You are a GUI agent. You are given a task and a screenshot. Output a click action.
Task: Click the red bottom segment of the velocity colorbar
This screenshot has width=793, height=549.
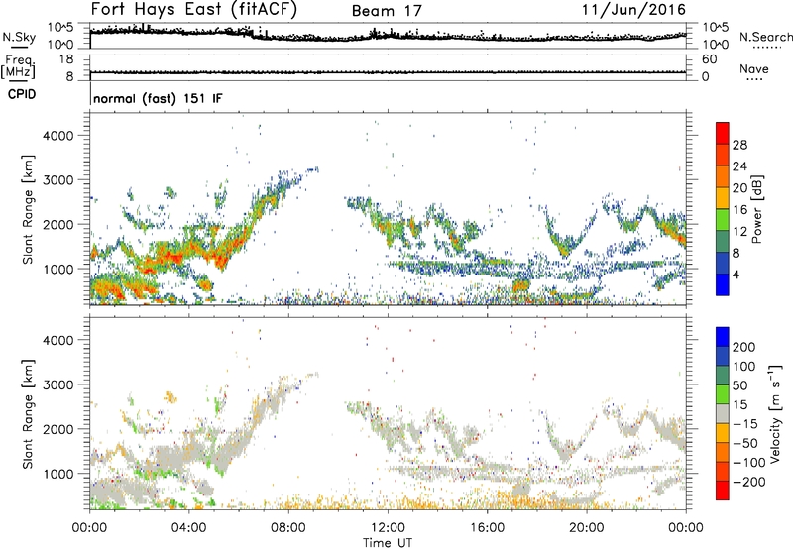(x=723, y=491)
